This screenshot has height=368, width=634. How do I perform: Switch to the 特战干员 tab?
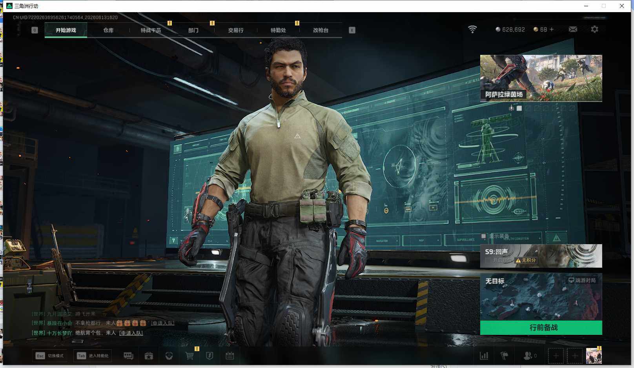(151, 30)
